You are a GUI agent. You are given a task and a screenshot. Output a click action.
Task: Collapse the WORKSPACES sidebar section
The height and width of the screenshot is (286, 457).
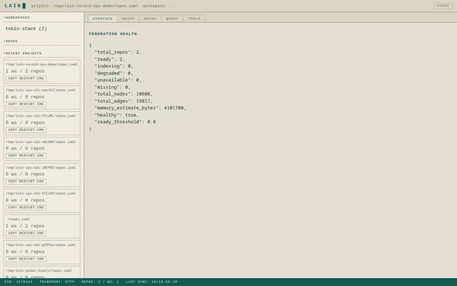pos(17,18)
